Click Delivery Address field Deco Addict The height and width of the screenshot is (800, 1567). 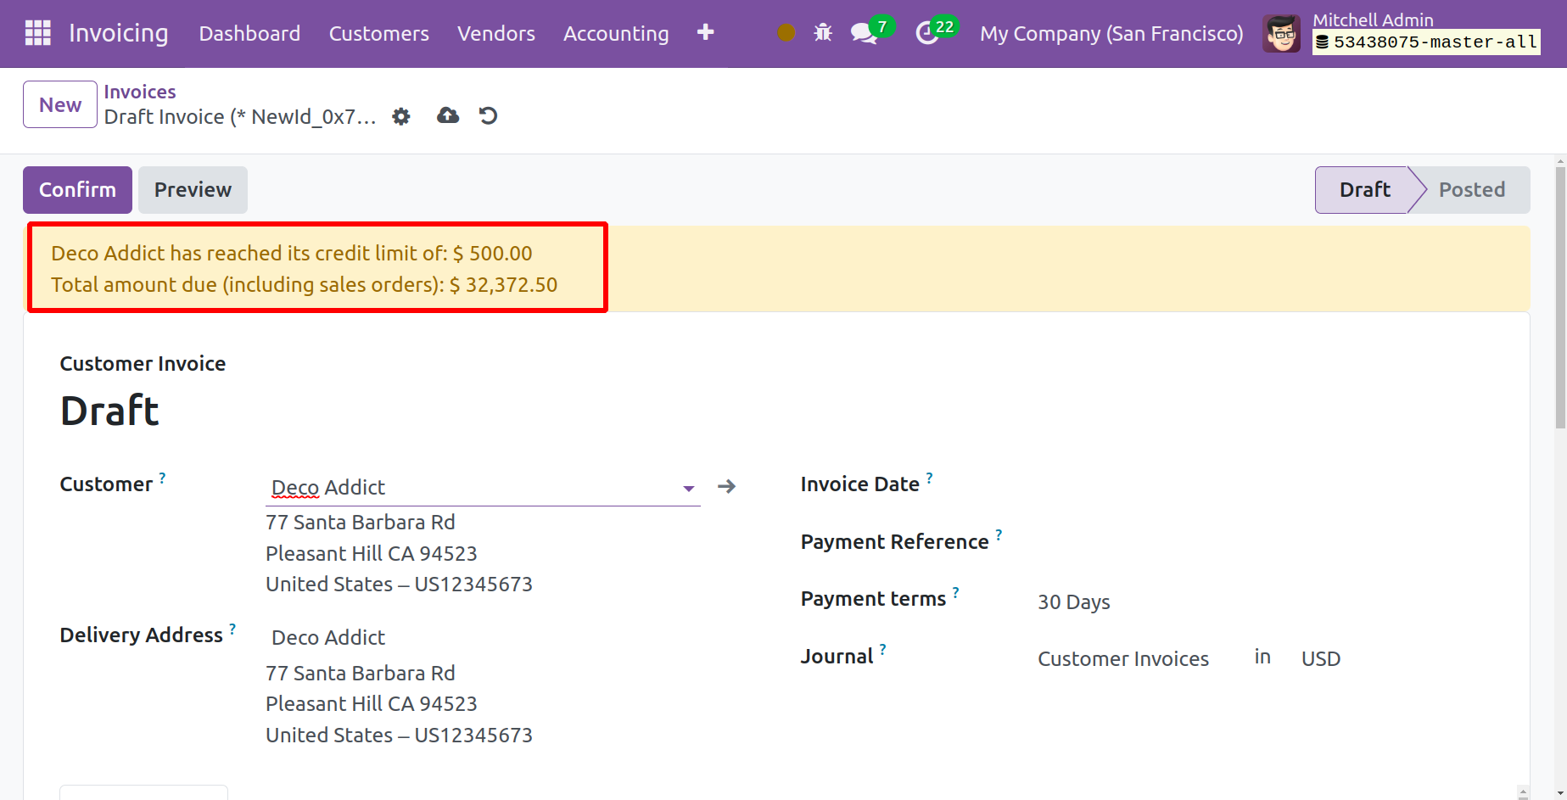(x=482, y=637)
